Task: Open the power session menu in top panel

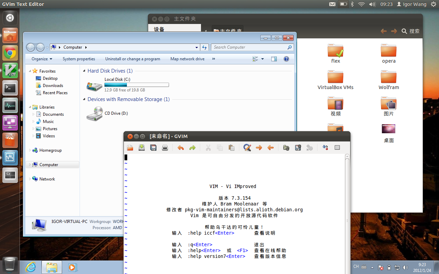Action: 433,4
